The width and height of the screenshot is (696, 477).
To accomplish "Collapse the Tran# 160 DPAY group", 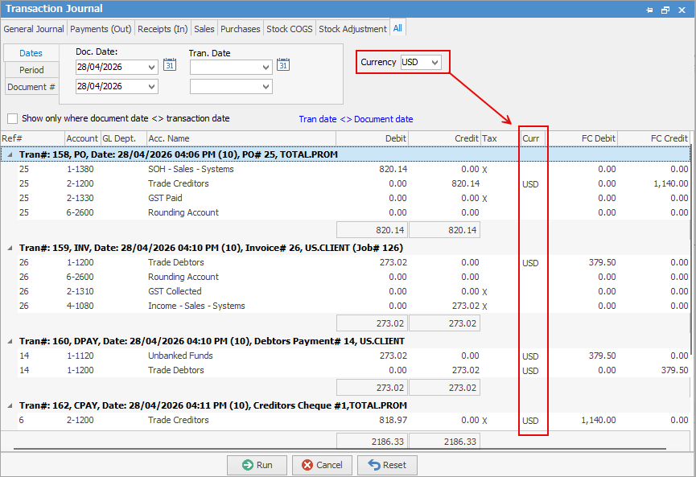I will tap(10, 341).
